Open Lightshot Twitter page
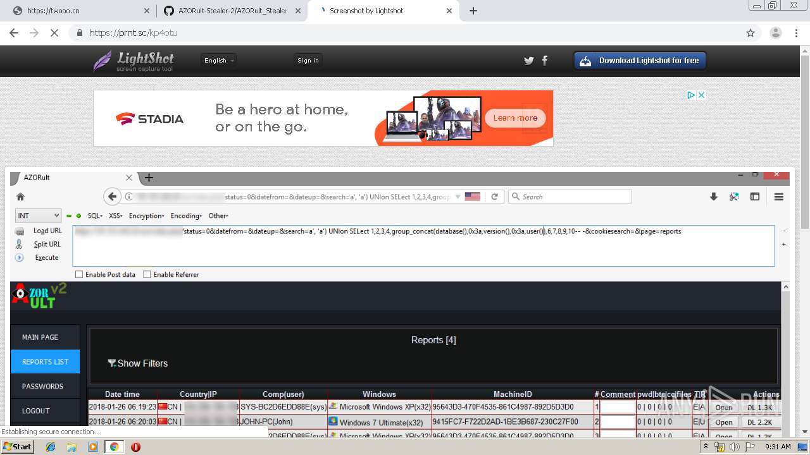Image resolution: width=810 pixels, height=455 pixels. (529, 61)
